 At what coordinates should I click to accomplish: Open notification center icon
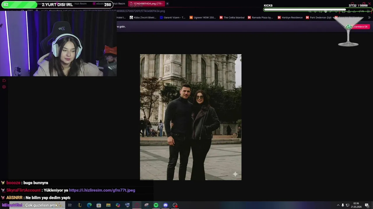tap(367, 205)
